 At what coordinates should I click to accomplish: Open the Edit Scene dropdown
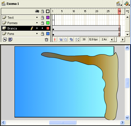[x=119, y=4]
